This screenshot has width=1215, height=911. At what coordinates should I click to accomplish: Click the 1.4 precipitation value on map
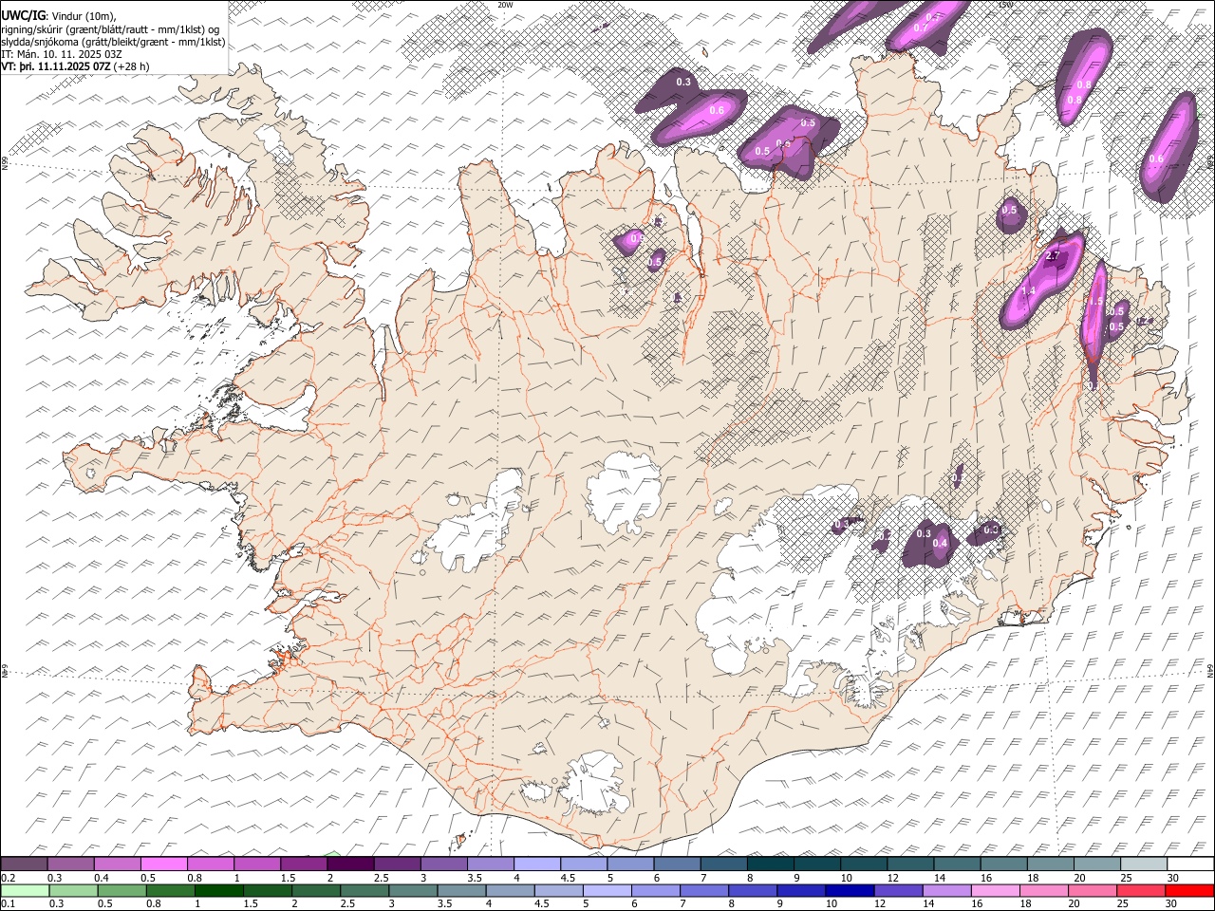pos(1028,291)
